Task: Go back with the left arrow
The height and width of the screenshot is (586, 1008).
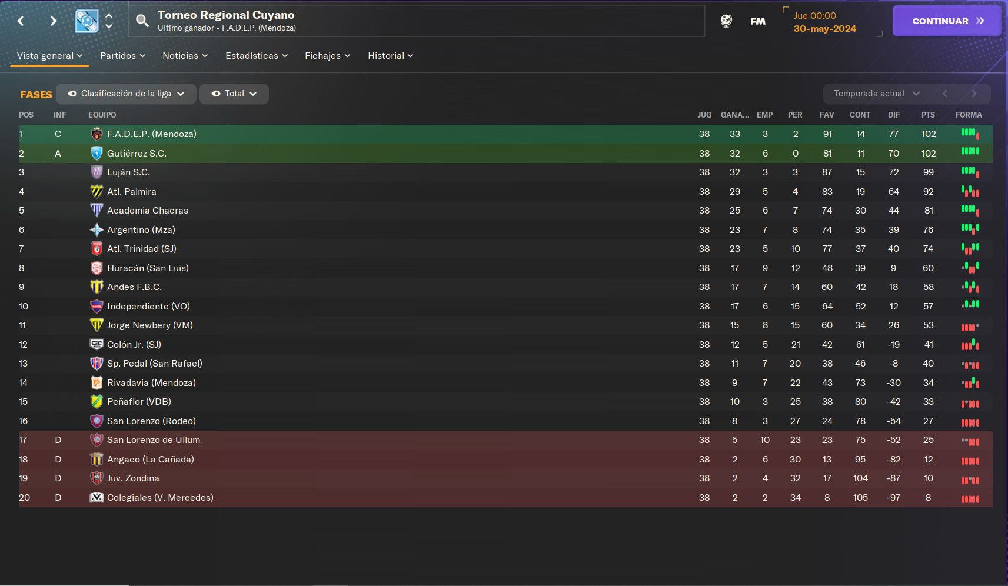Action: tap(21, 21)
